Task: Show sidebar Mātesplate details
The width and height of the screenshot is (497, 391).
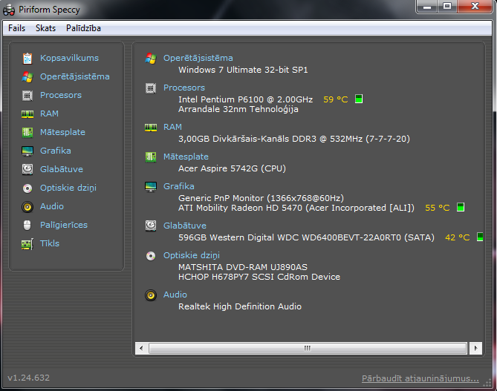Action: point(62,132)
